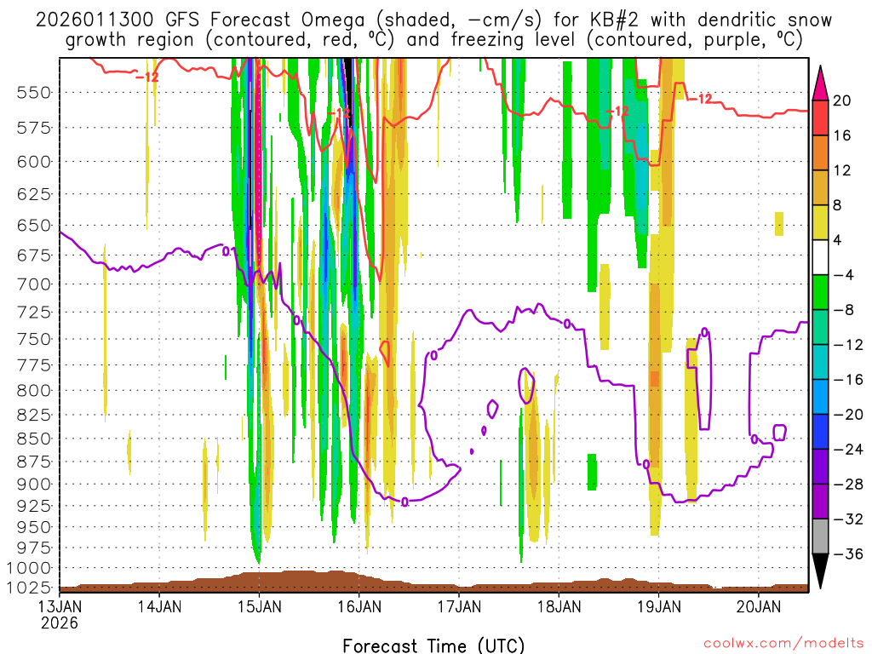Click the colorbar value 20
Viewport: 872px width, 654px height.
tap(841, 100)
